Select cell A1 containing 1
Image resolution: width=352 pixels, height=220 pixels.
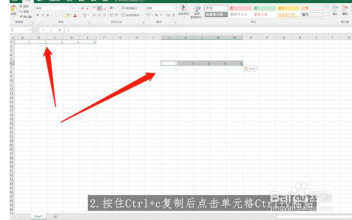point(22,42)
